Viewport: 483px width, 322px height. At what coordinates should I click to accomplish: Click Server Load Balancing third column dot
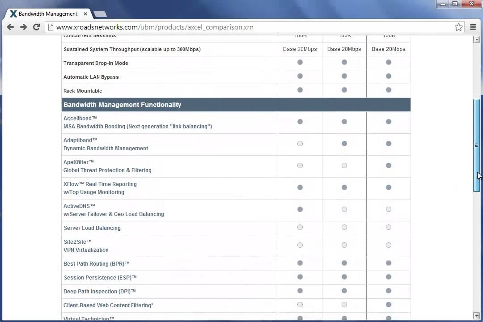(x=389, y=227)
